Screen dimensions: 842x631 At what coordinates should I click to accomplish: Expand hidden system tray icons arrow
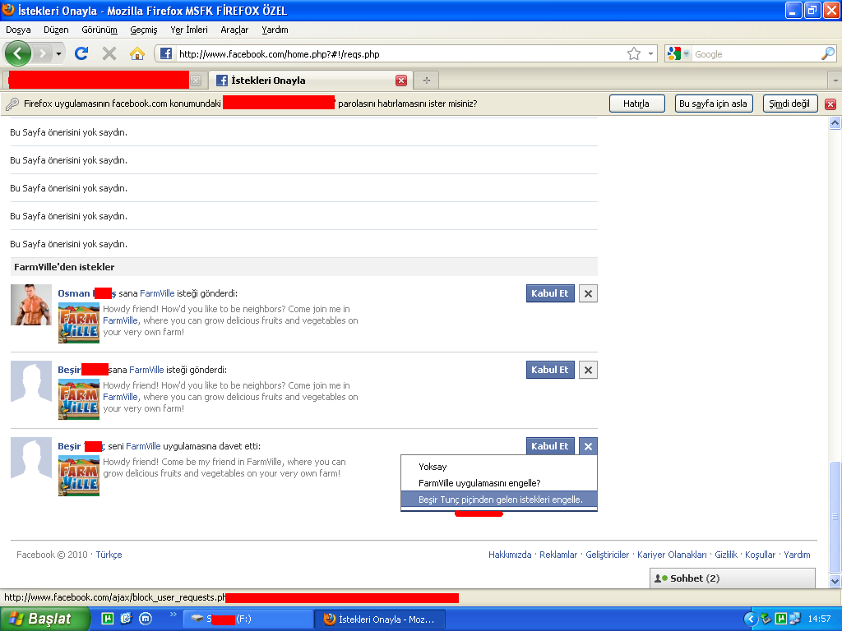coord(751,619)
